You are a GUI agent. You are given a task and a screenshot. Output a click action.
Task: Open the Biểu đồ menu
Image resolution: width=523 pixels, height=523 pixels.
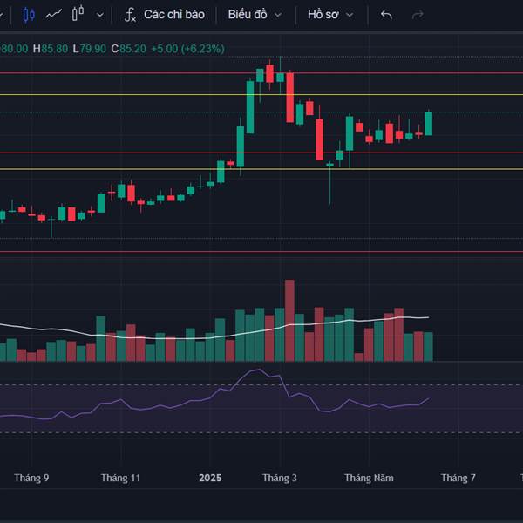click(248, 15)
